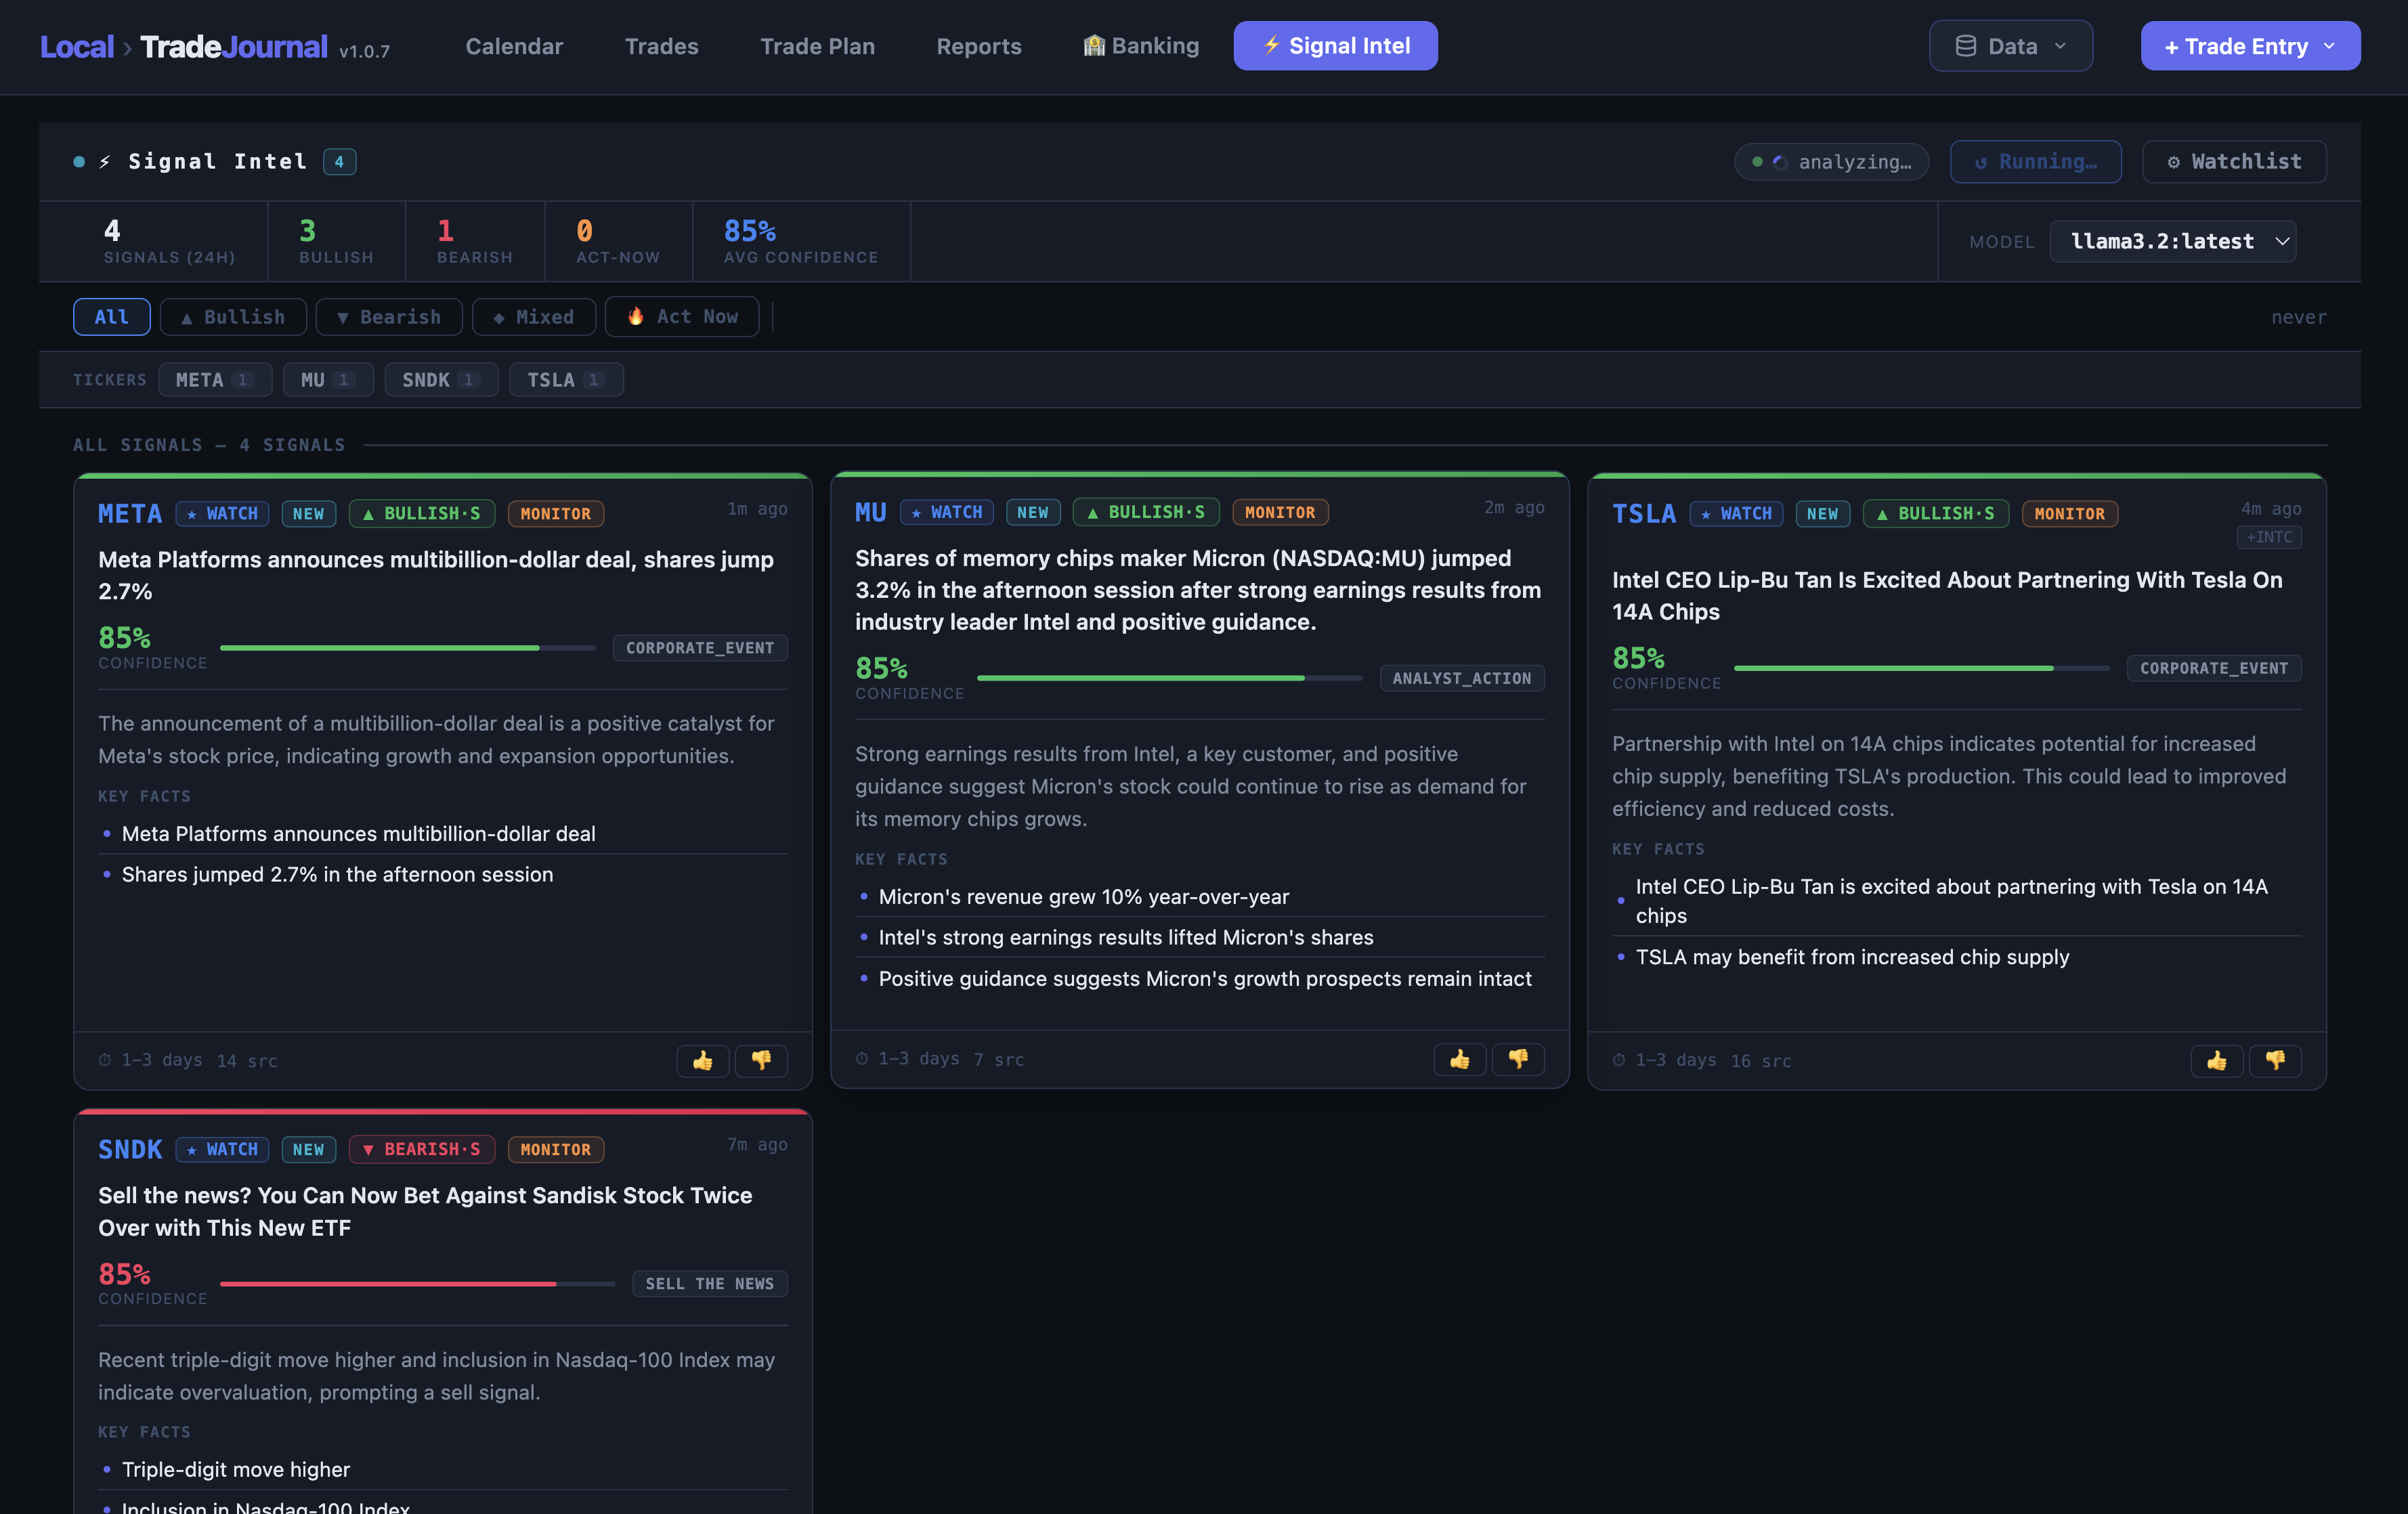Image resolution: width=2408 pixels, height=1514 pixels.
Task: Switch to the Calendar section
Action: 514,45
